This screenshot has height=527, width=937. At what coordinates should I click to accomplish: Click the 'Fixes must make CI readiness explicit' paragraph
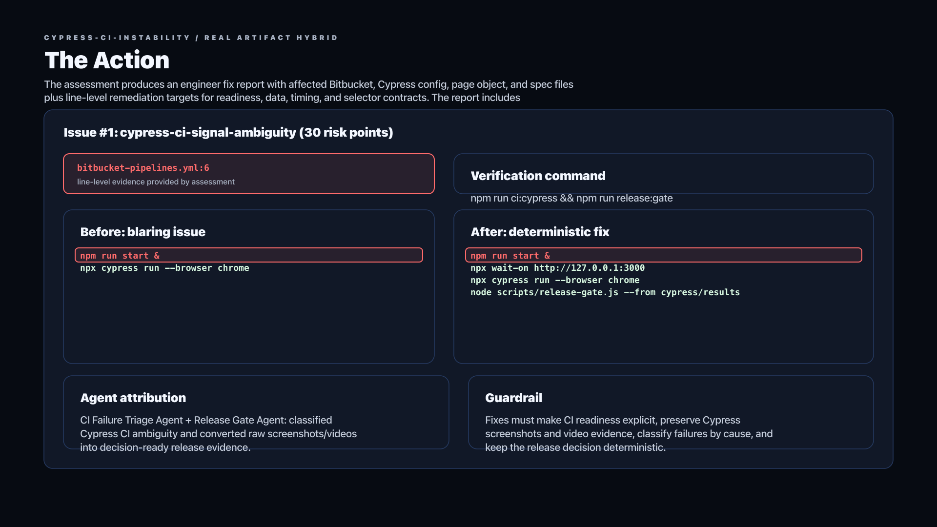(629, 434)
